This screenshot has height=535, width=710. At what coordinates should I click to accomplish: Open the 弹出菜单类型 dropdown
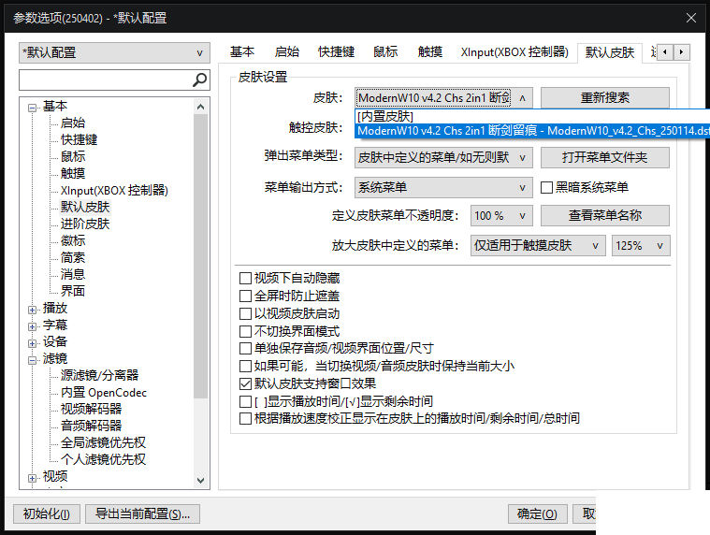click(x=443, y=157)
